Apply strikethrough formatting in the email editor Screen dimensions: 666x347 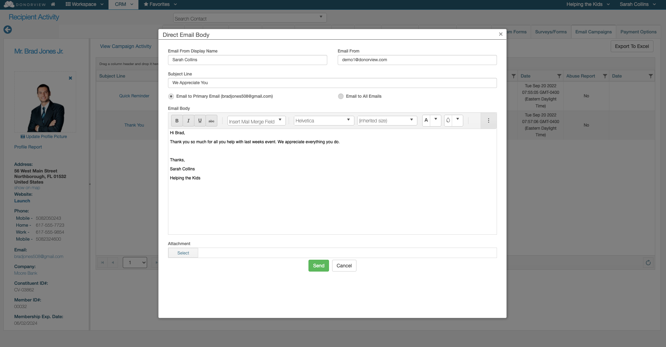click(211, 121)
